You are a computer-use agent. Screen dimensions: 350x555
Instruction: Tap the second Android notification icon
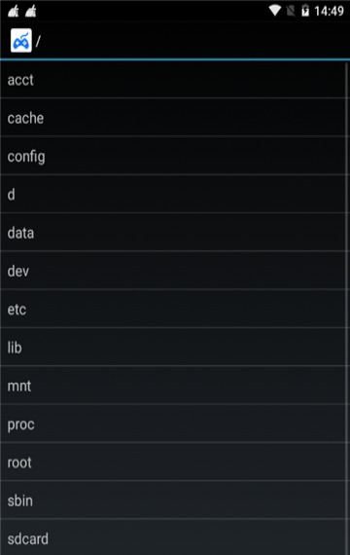coord(31,11)
